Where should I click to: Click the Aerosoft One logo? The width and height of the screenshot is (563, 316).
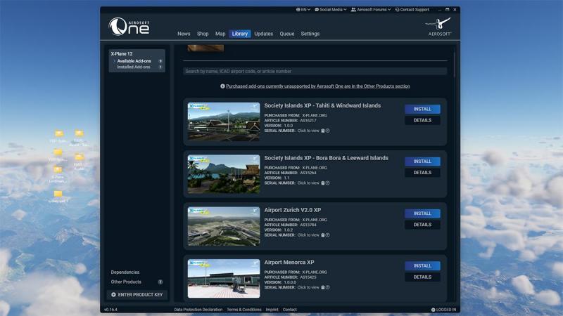point(129,27)
